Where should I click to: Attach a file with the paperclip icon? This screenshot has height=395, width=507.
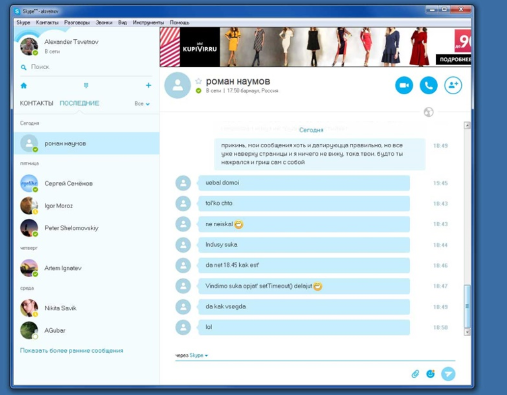(x=415, y=374)
